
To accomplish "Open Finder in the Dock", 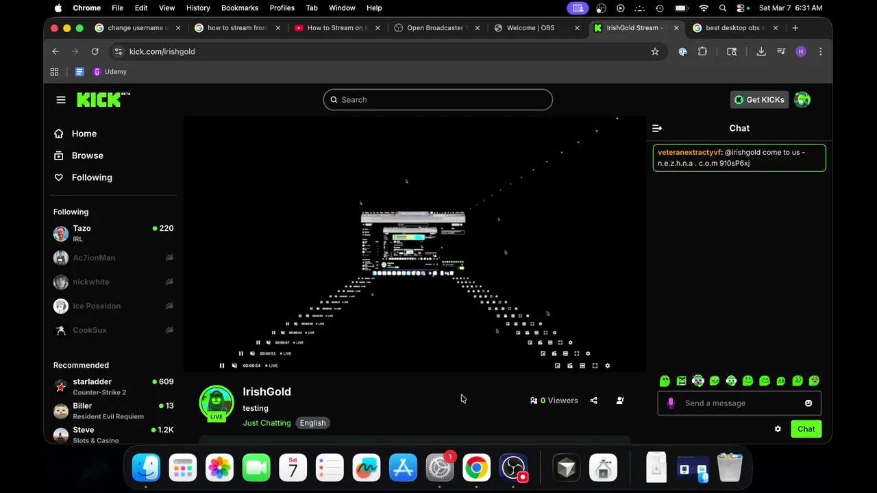I will [146, 468].
